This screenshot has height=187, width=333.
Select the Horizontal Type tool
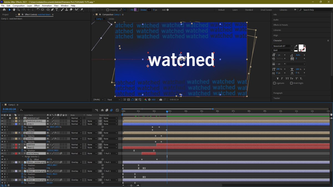57,10
